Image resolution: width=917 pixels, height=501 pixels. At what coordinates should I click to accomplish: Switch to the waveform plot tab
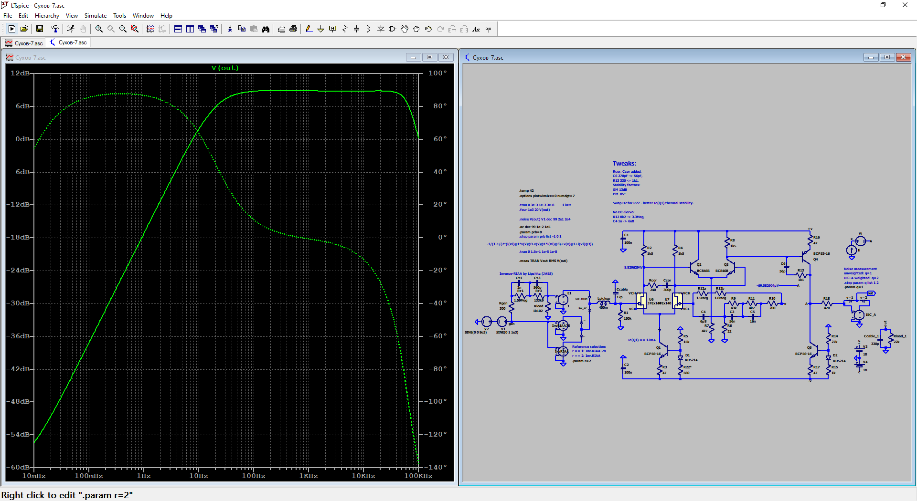(x=24, y=43)
